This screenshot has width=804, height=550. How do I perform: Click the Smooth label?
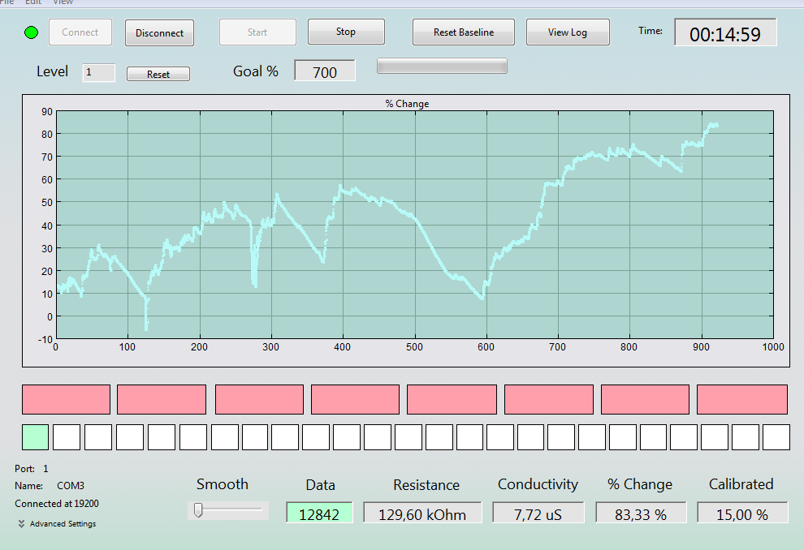tap(223, 484)
